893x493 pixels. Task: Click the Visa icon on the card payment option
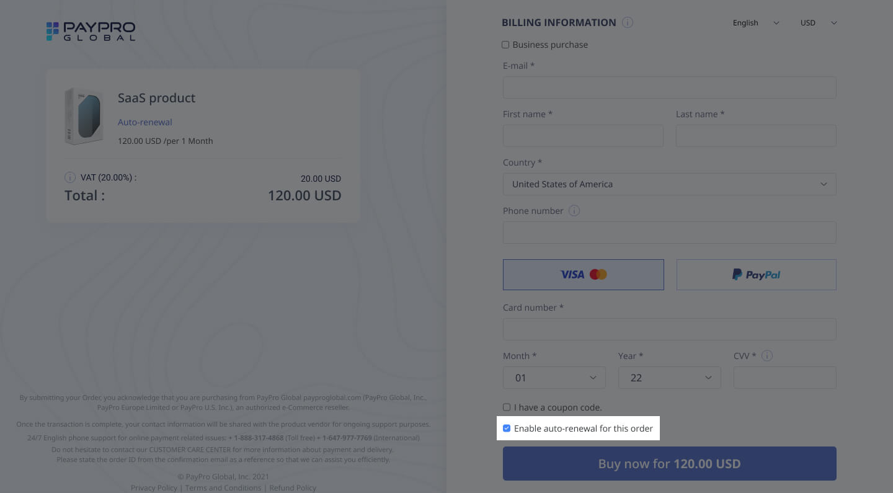click(x=572, y=274)
